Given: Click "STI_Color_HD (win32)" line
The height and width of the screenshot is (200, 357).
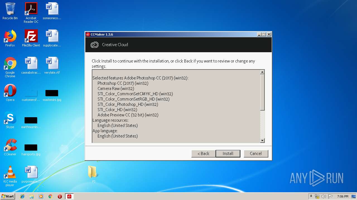Looking at the screenshot, I should (x=117, y=110).
